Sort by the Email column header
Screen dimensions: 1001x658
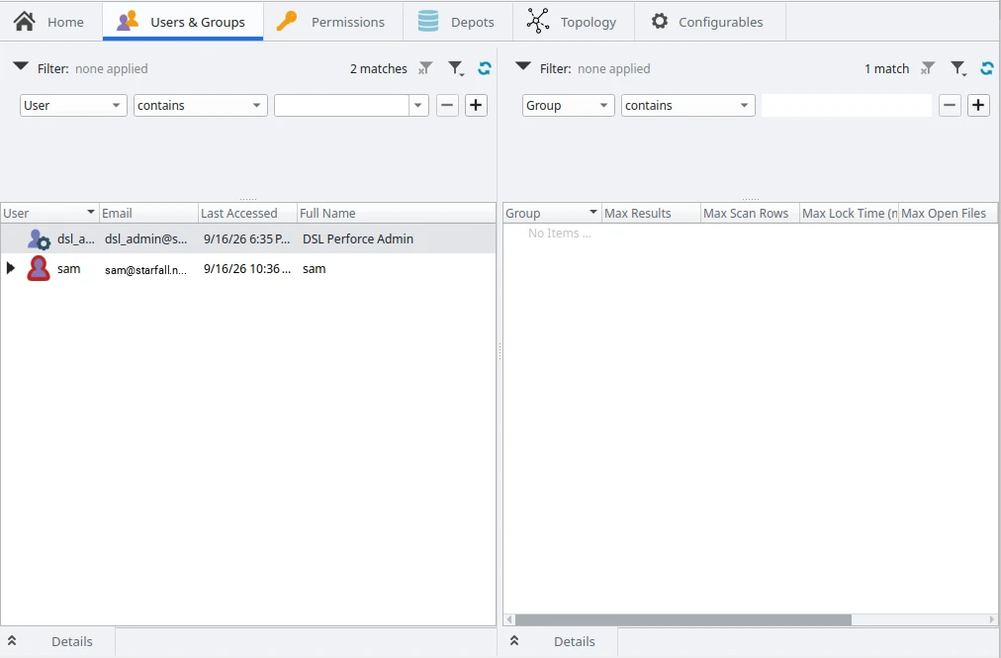148,213
